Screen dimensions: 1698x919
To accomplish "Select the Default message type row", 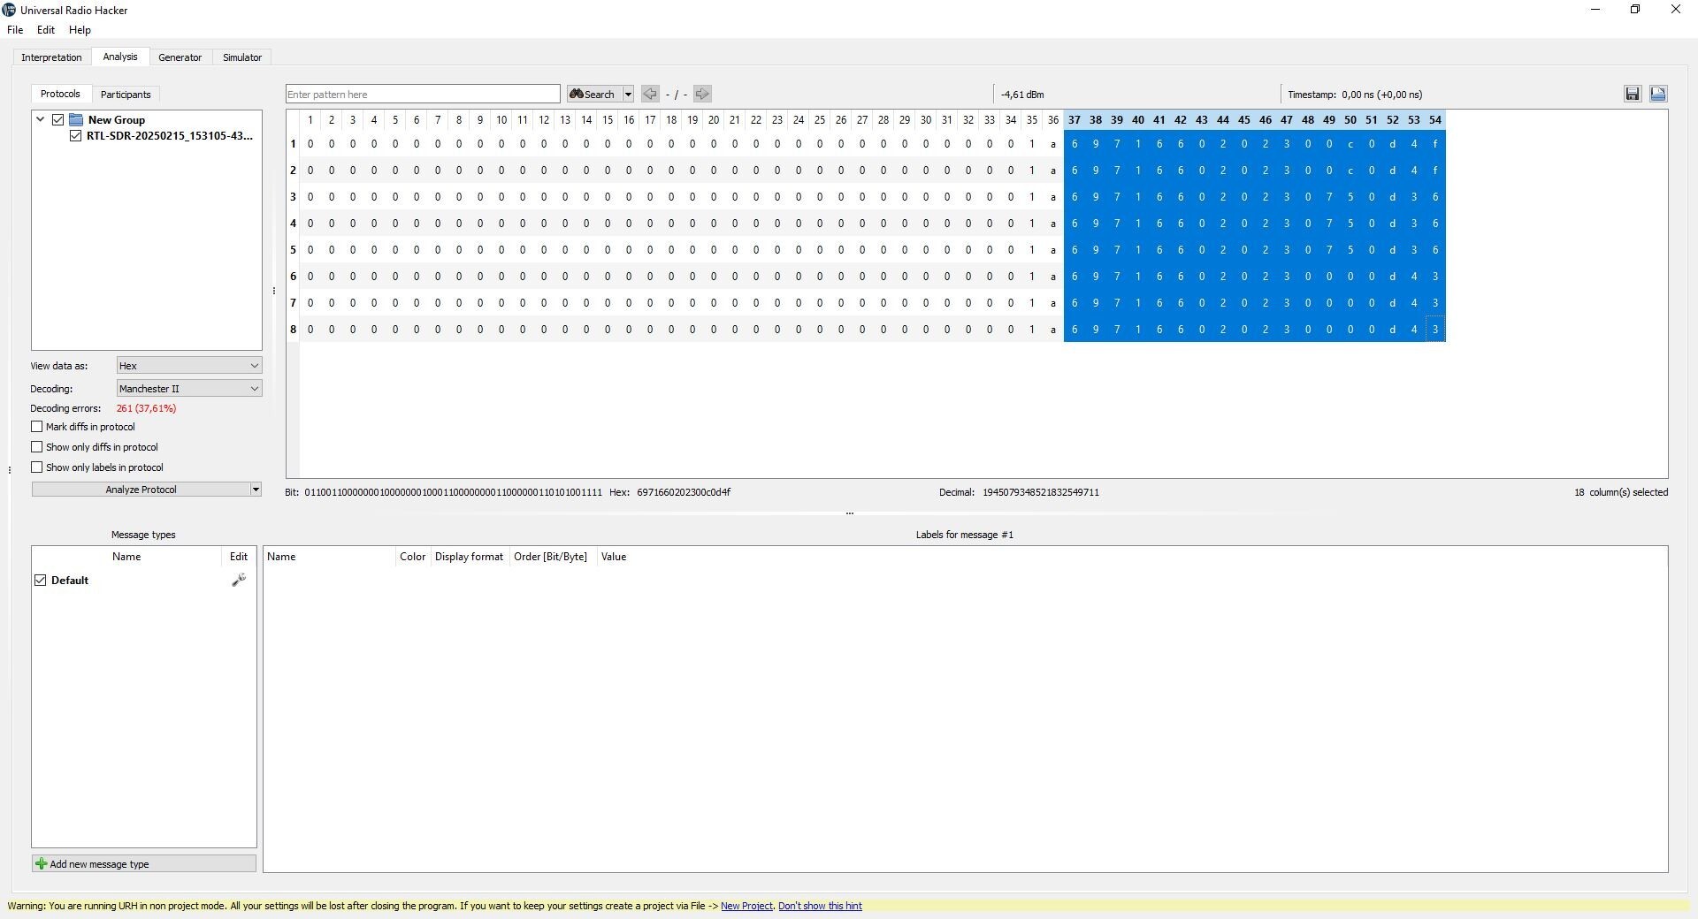I will tap(144, 581).
